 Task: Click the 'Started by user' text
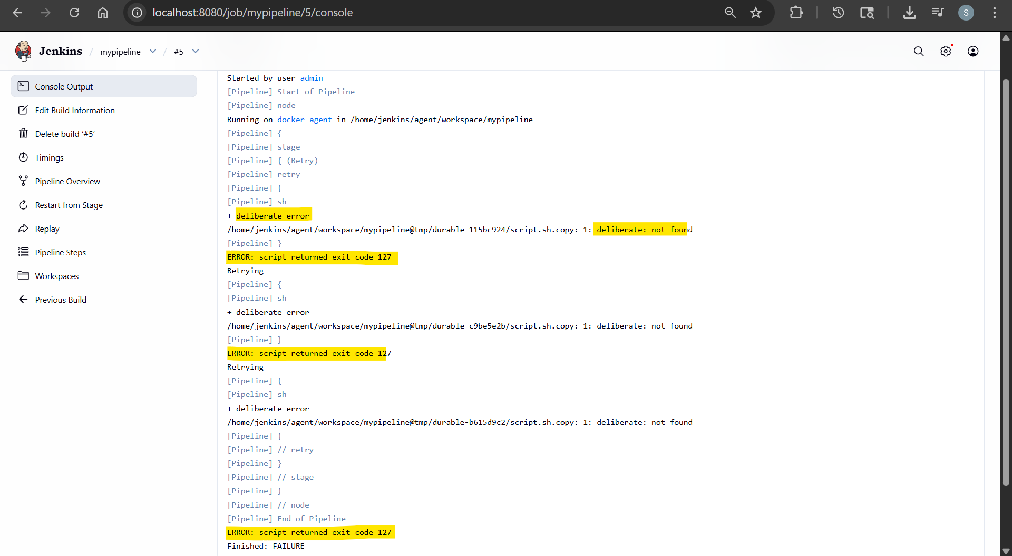coord(261,78)
